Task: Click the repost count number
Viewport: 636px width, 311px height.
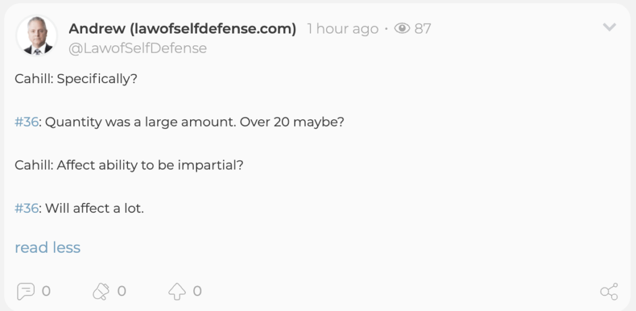Action: click(122, 291)
